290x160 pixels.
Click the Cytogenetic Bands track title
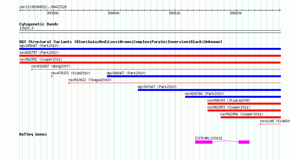pyautogui.click(x=39, y=24)
